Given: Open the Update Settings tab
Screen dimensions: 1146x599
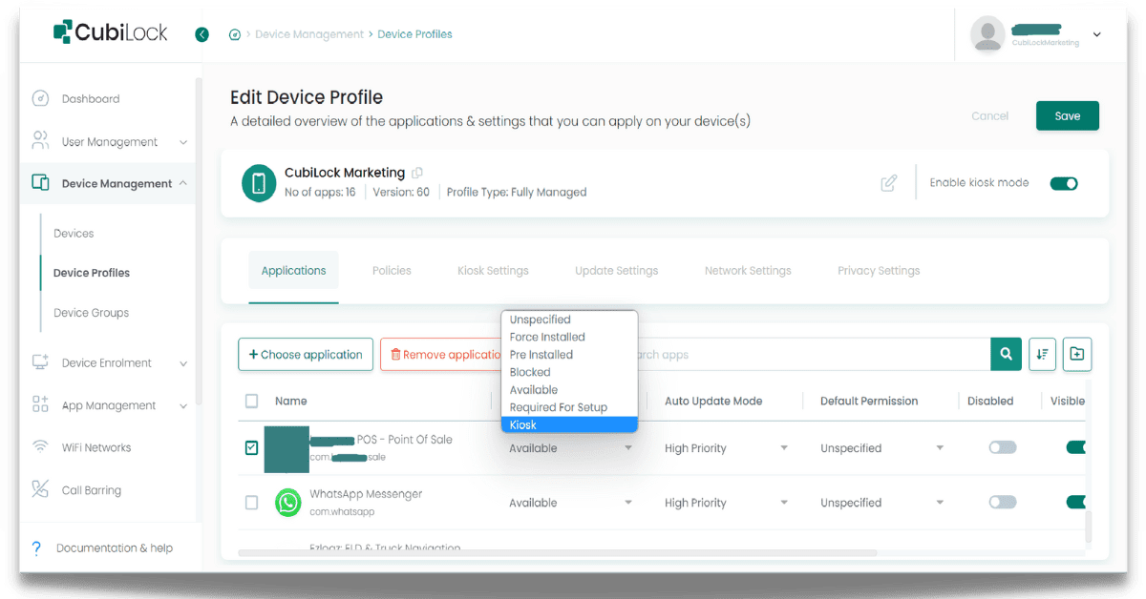Looking at the screenshot, I should 616,271.
